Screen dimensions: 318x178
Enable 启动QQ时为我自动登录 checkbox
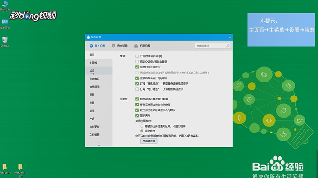[x=137, y=62]
